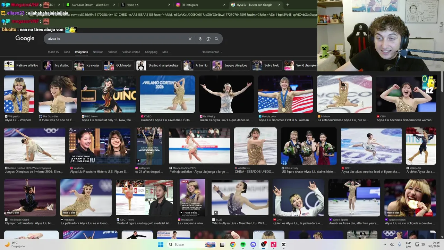Open the AsiaNews image thumbnail
Image resolution: width=444 pixels, height=250 pixels.
(255, 146)
